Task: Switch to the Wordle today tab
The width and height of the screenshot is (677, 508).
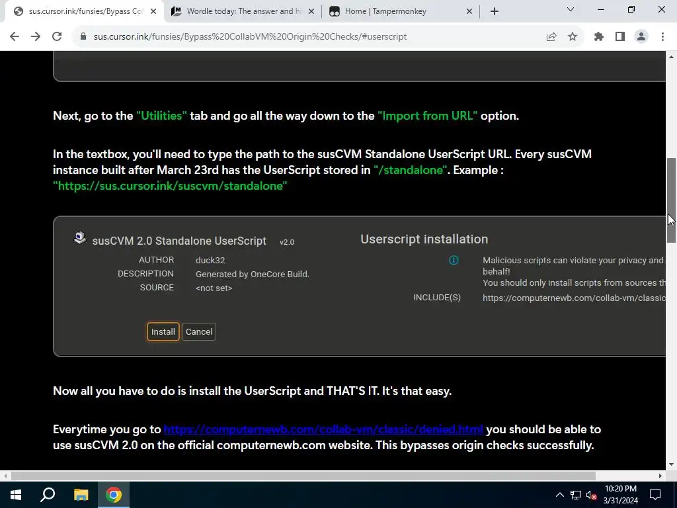Action: (x=243, y=11)
